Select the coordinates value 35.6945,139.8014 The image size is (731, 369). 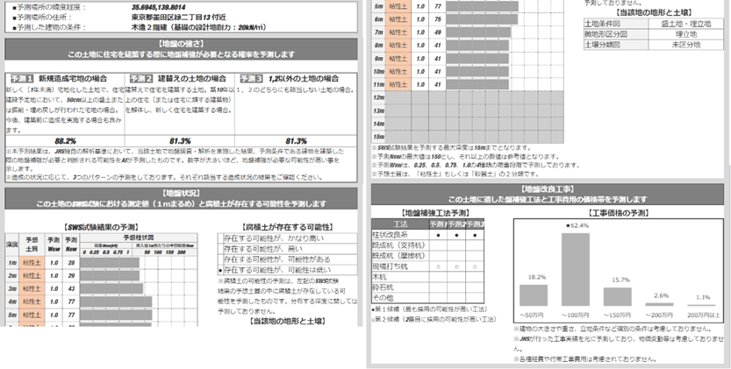click(159, 8)
